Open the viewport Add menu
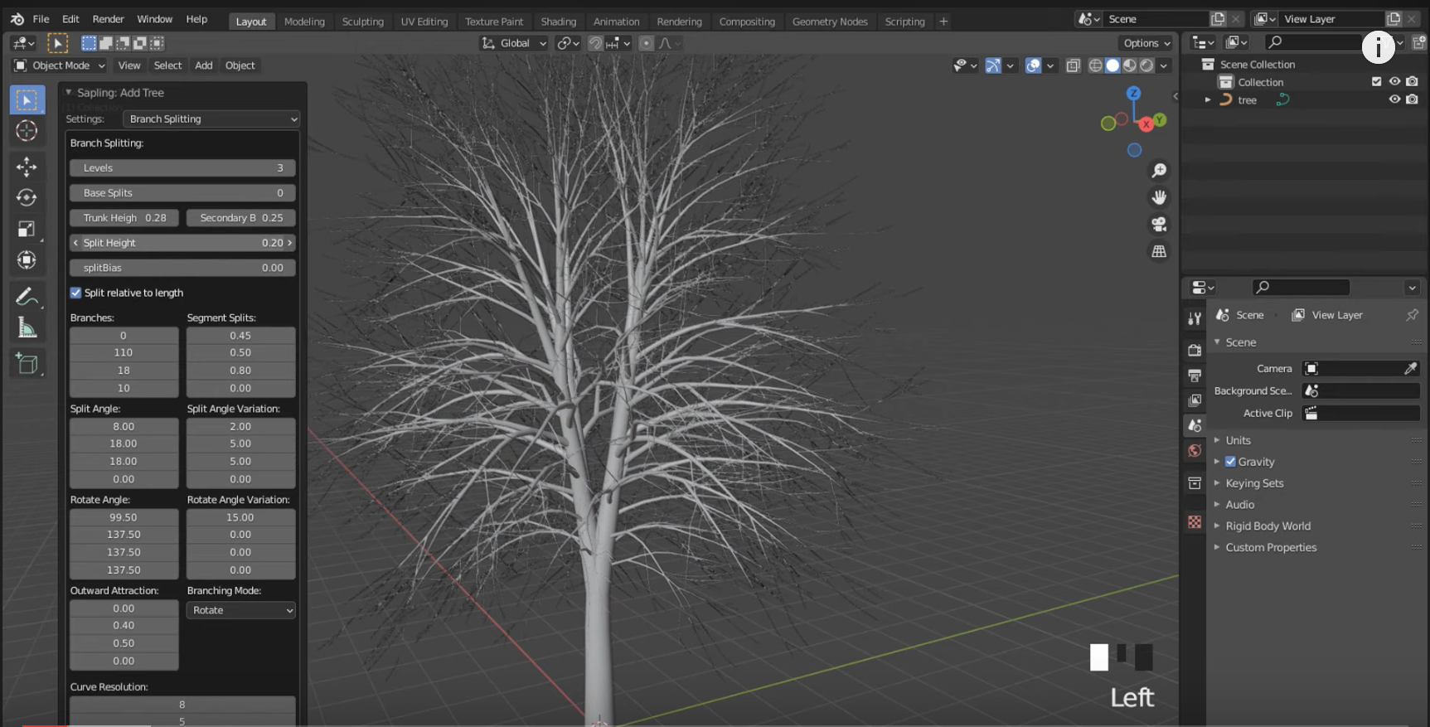The width and height of the screenshot is (1430, 727). (x=204, y=65)
